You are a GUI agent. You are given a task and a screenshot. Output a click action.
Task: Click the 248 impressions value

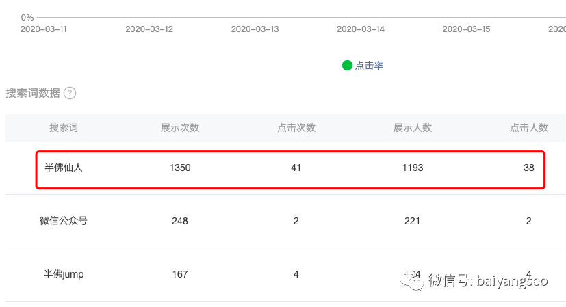[180, 221]
